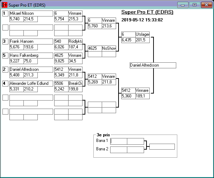Click seed box 1 beside Mikael Nilsson
This screenshot has height=178, width=214.
(5, 13)
